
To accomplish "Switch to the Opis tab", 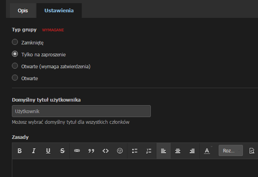I will click(x=23, y=11).
